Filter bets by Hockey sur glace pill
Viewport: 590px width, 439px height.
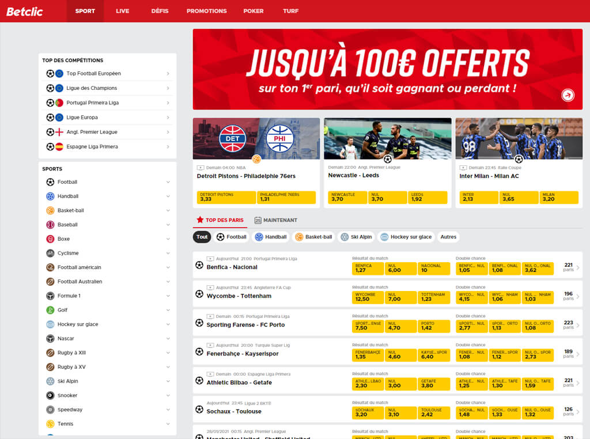click(406, 237)
